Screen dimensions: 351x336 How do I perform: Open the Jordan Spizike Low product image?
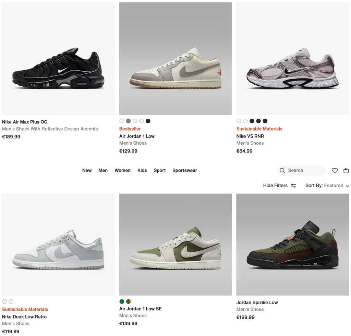[292, 244]
